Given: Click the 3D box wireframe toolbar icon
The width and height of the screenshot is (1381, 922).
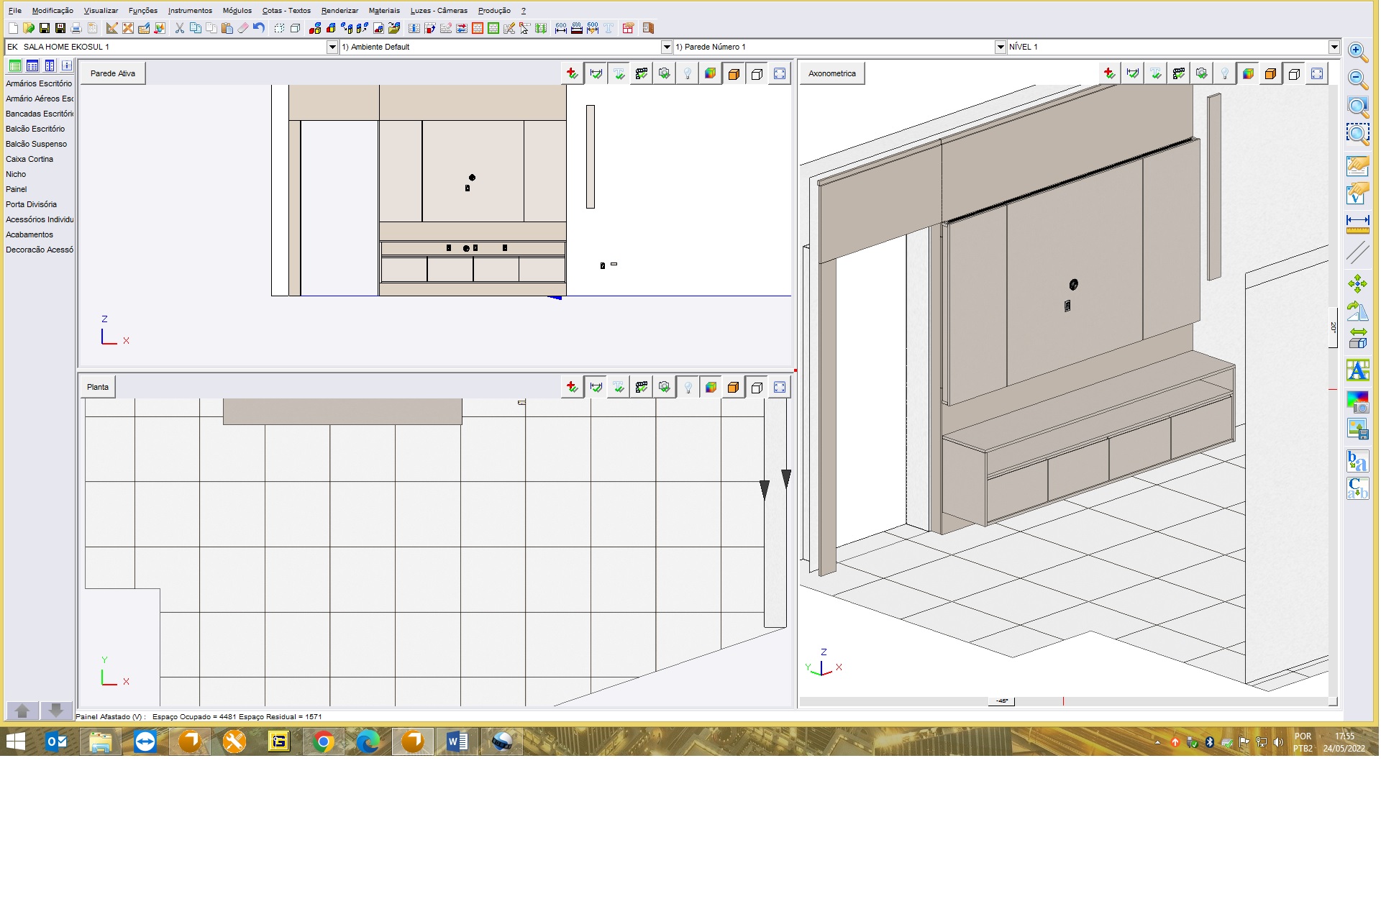Looking at the screenshot, I should pos(295,28).
